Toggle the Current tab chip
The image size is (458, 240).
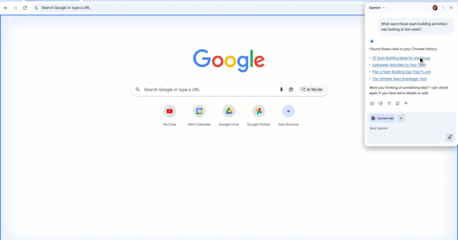point(382,118)
